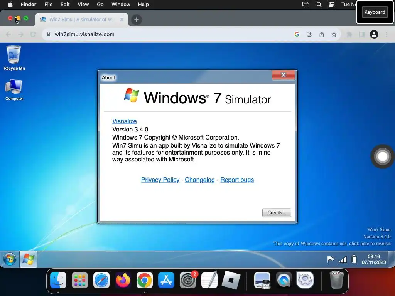This screenshot has height=296, width=395.
Task: Open the View menu
Action: click(83, 5)
